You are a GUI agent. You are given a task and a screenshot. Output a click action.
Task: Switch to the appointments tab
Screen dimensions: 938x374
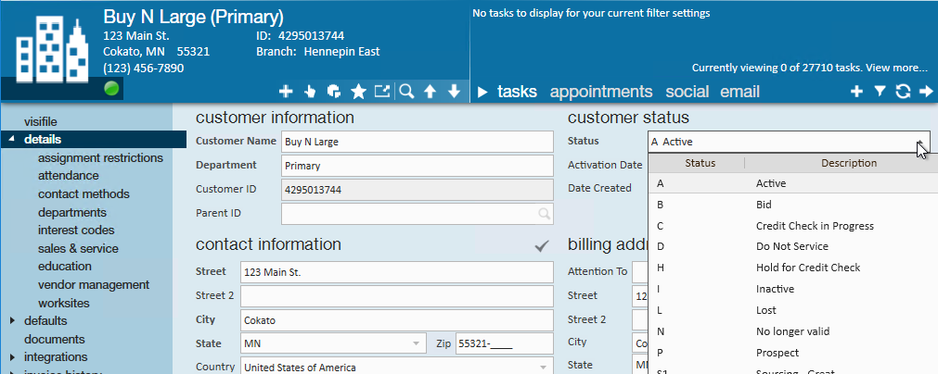coord(601,92)
